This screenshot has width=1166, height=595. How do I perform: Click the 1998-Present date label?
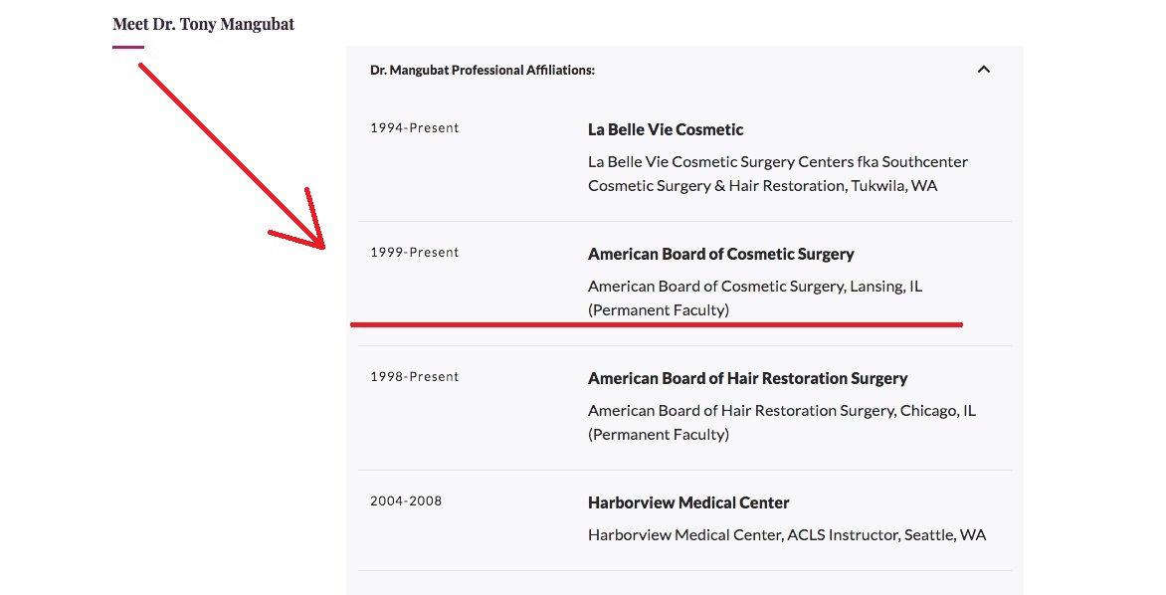pyautogui.click(x=414, y=376)
